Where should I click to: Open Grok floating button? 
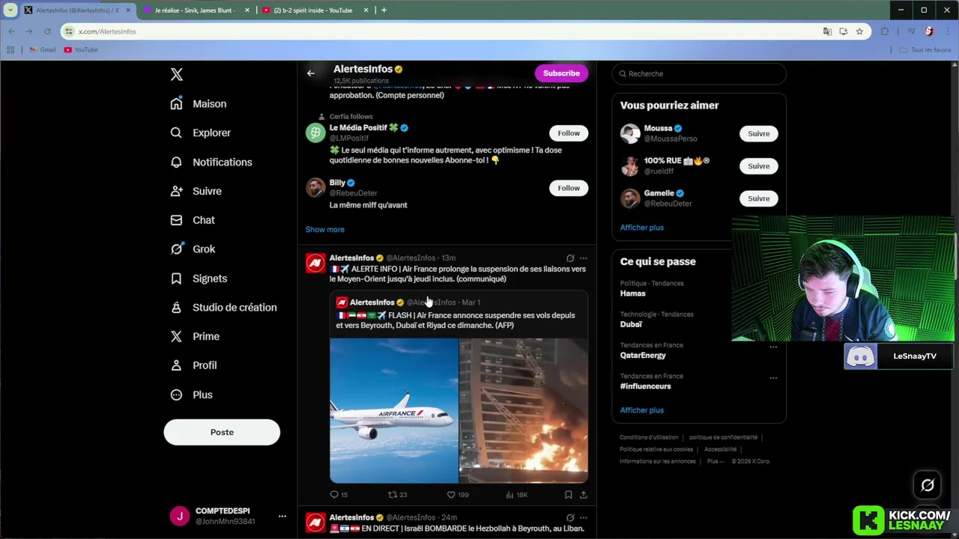point(928,485)
